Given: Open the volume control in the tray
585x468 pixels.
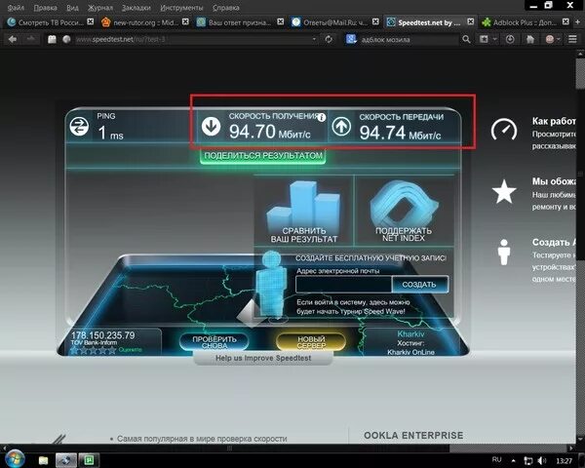Looking at the screenshot, I should 542,461.
